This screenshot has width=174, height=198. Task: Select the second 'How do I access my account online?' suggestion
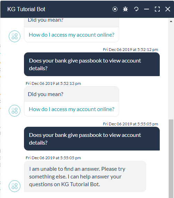(72, 109)
